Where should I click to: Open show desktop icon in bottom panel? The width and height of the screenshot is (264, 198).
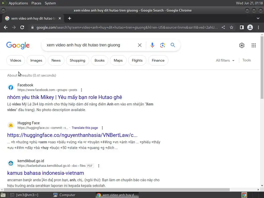click(3, 195)
